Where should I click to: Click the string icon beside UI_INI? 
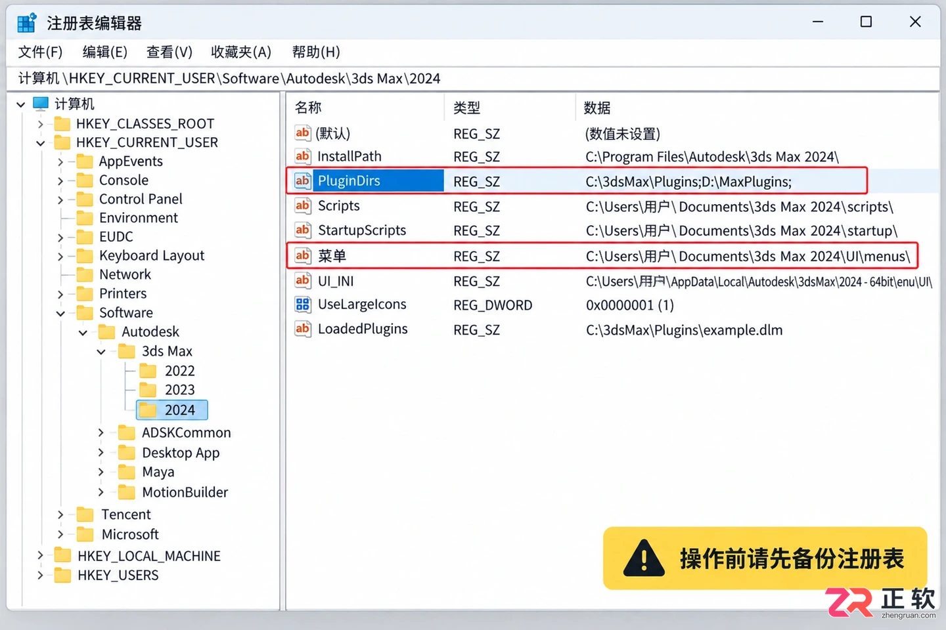point(302,280)
